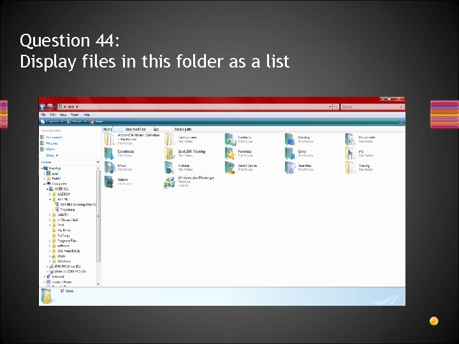
Task: Open the File menu
Action: pos(43,115)
